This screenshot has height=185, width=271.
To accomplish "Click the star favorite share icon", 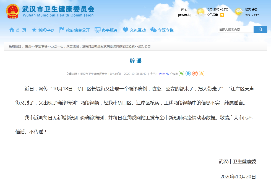I will click(202, 73).
